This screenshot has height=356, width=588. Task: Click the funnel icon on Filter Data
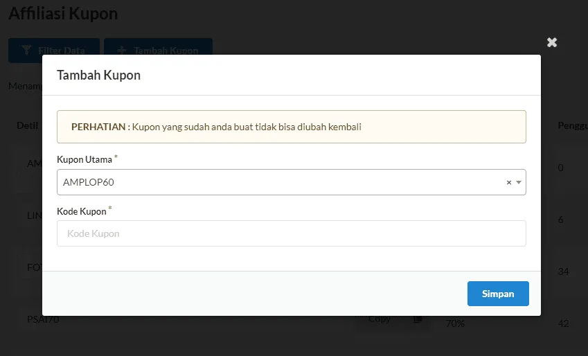(26, 51)
